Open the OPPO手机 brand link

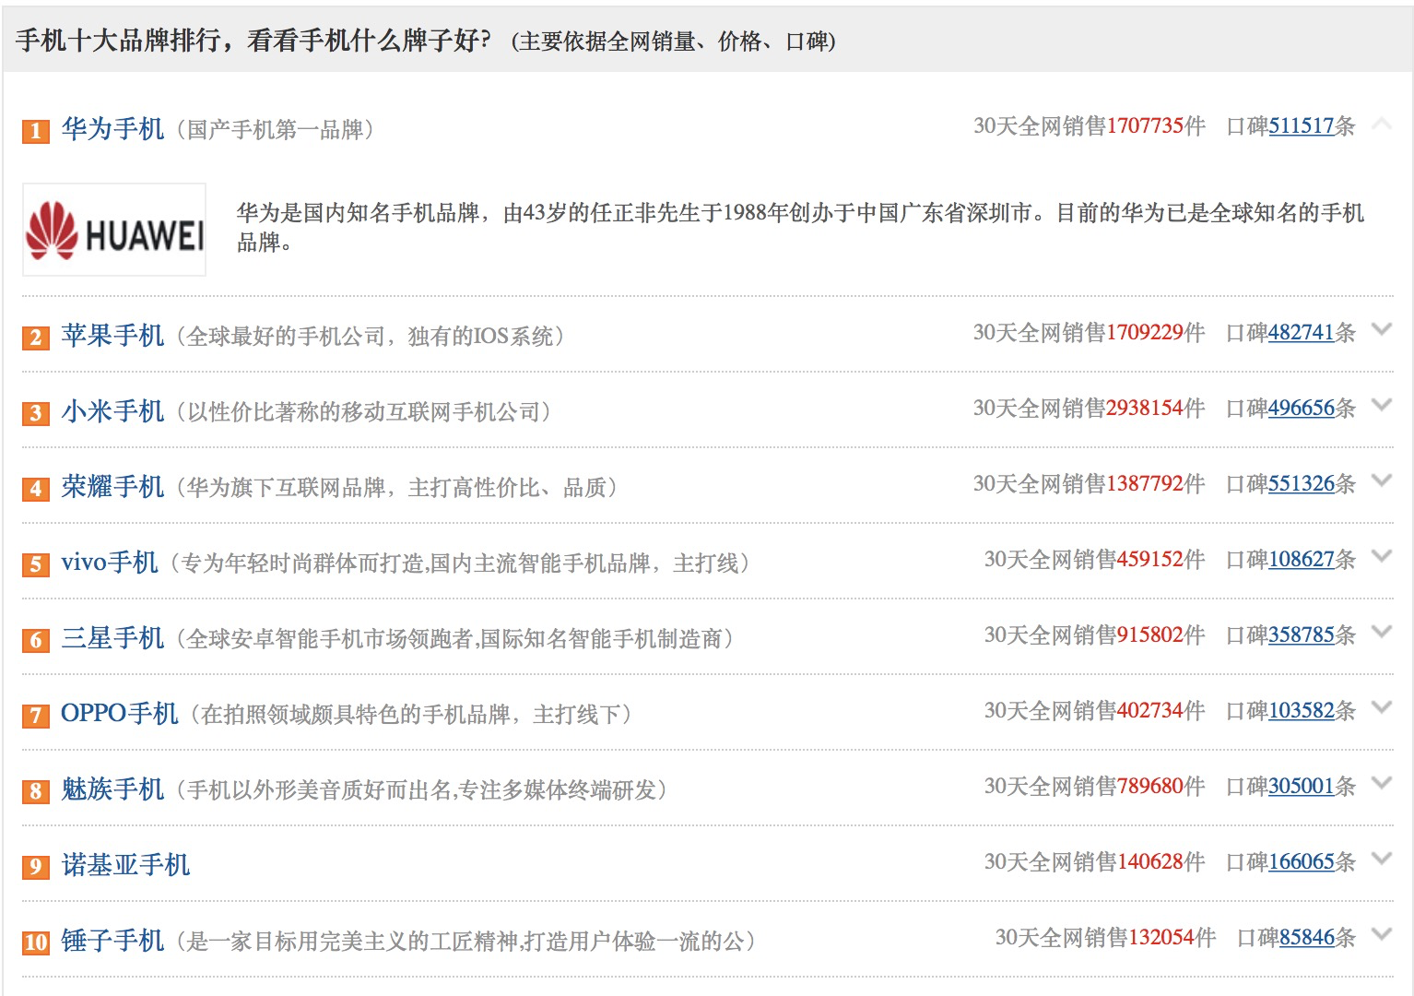tap(120, 714)
